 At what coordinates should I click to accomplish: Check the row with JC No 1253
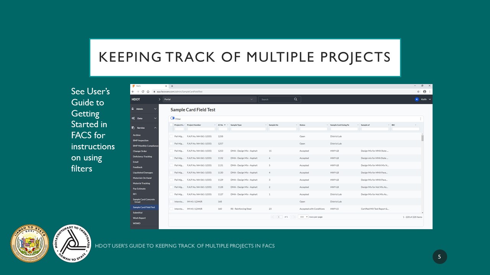tap(171, 151)
